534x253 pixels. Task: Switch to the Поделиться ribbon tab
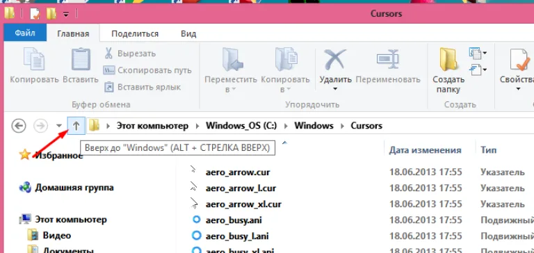point(135,34)
